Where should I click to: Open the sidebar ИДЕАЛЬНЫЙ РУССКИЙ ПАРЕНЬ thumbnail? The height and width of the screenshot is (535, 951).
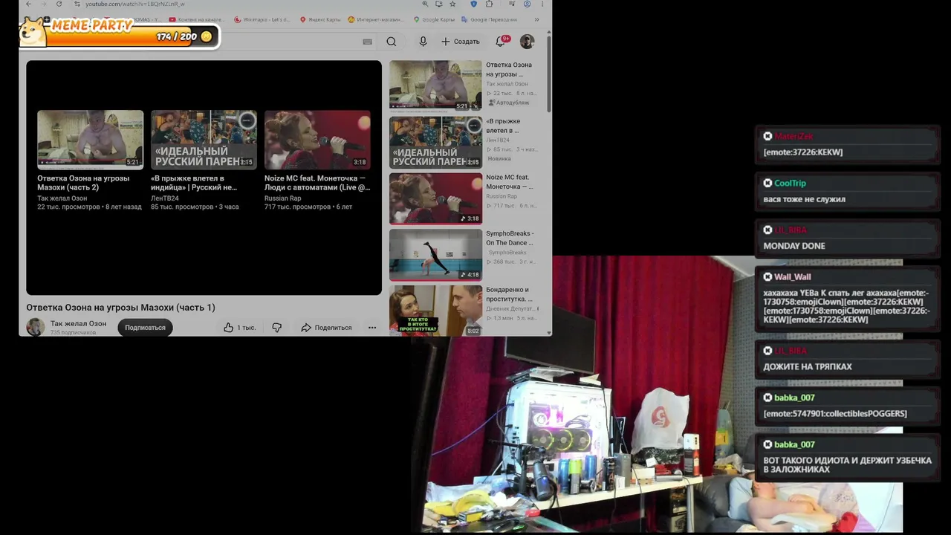tap(435, 142)
